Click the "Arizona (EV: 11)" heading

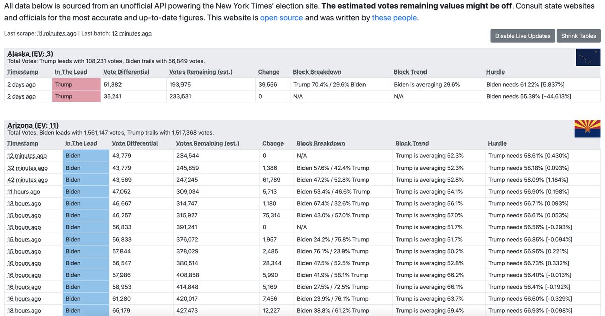click(32, 125)
